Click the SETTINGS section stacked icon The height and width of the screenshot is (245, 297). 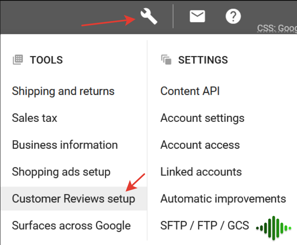click(x=166, y=60)
